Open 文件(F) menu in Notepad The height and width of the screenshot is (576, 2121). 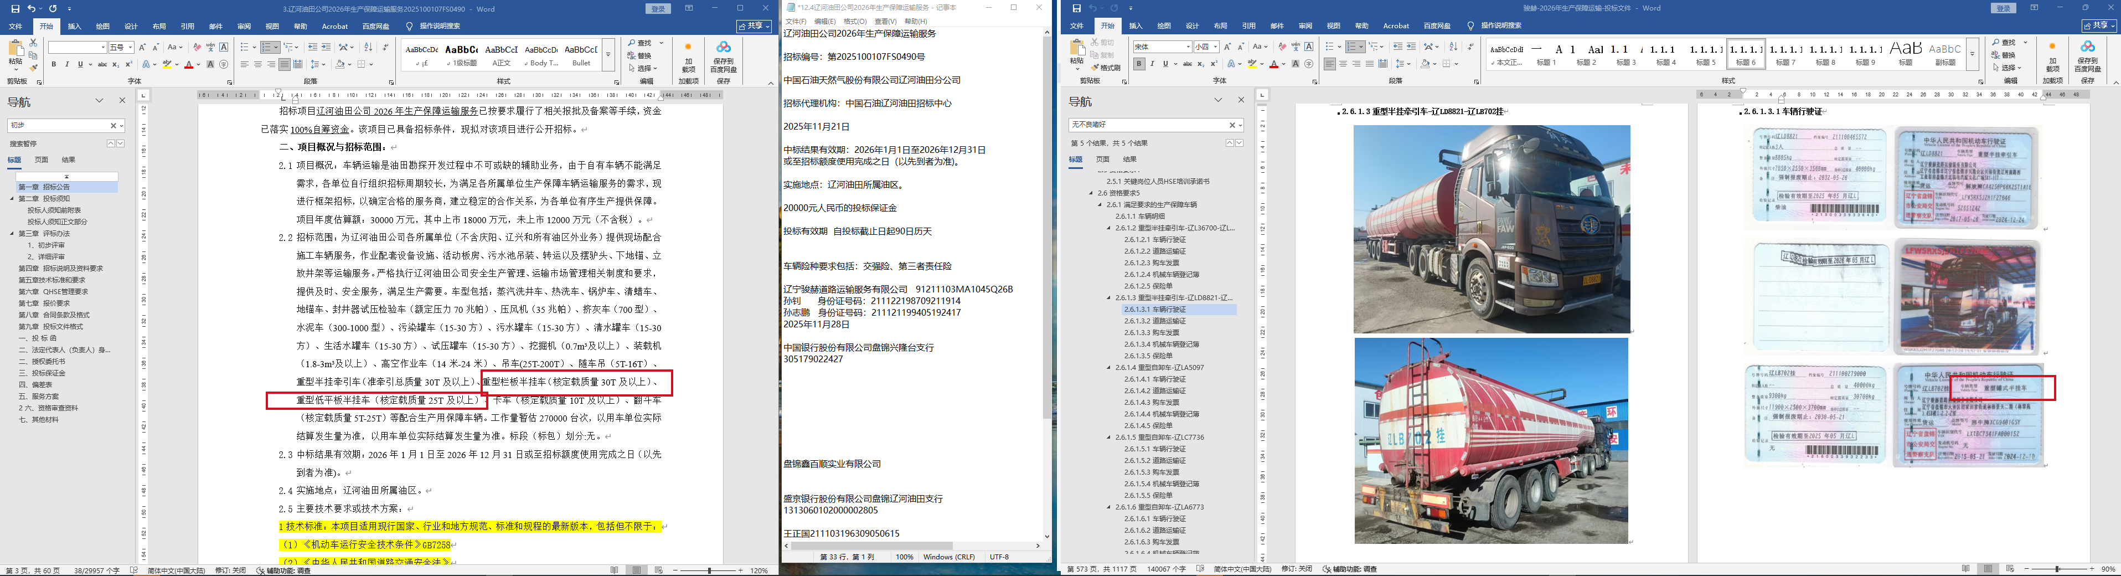pos(796,22)
